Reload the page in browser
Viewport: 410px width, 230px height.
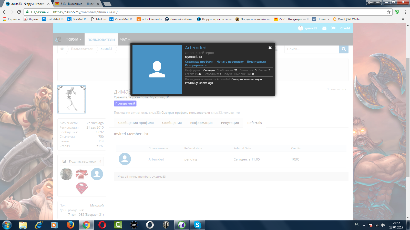click(x=19, y=12)
